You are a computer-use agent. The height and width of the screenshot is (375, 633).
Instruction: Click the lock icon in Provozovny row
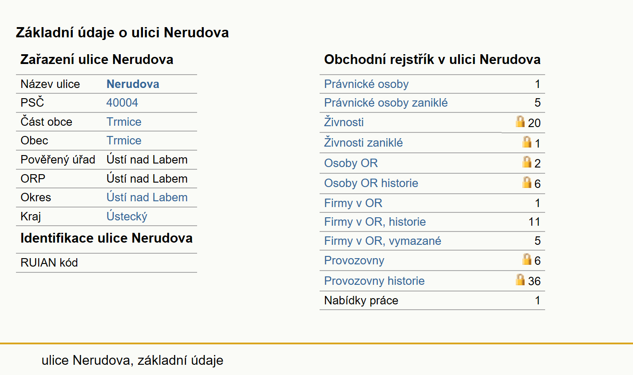(527, 259)
